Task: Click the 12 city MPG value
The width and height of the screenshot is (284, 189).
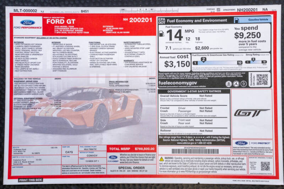Action: (x=188, y=39)
